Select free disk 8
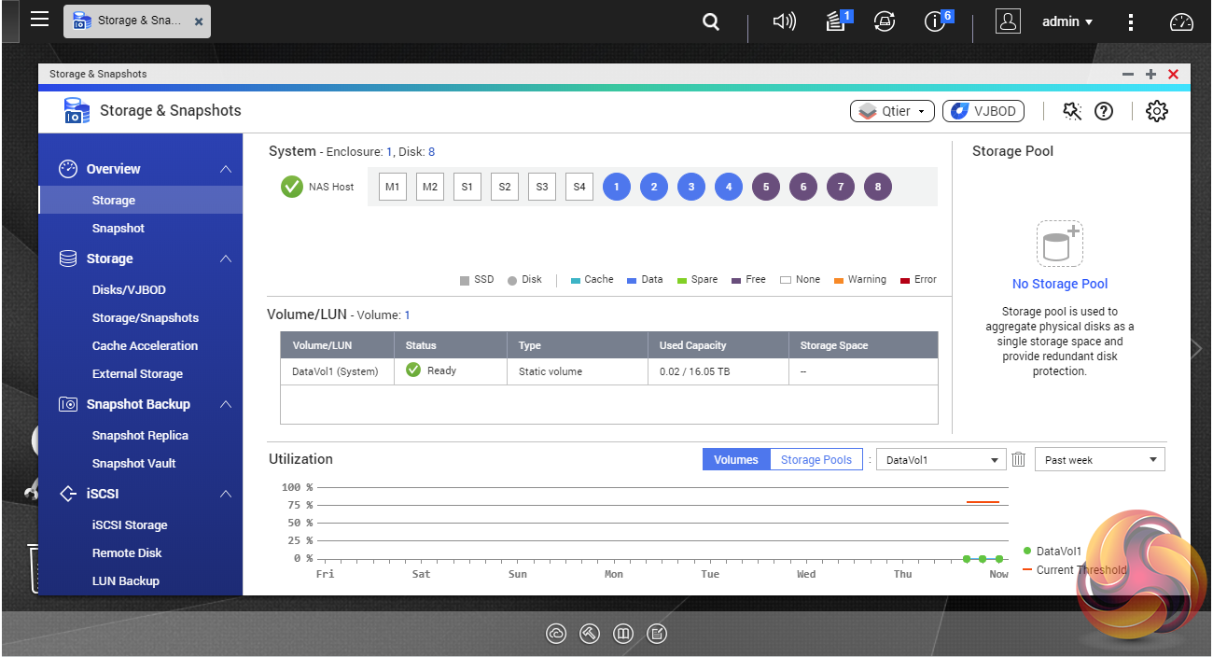Viewport: 1213px width, 657px height. (x=878, y=187)
